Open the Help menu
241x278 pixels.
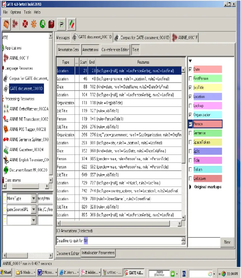click(37, 12)
